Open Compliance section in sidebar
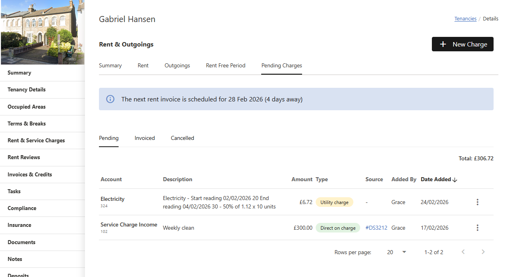The image size is (510, 277). pos(22,208)
